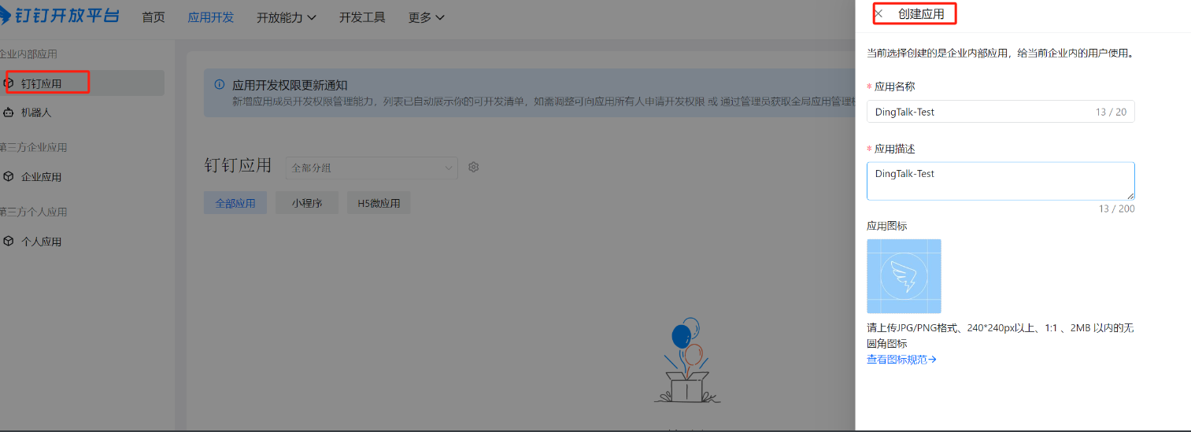This screenshot has width=1191, height=432.
Task: Close the 创建应用 panel with the X
Action: 878,13
